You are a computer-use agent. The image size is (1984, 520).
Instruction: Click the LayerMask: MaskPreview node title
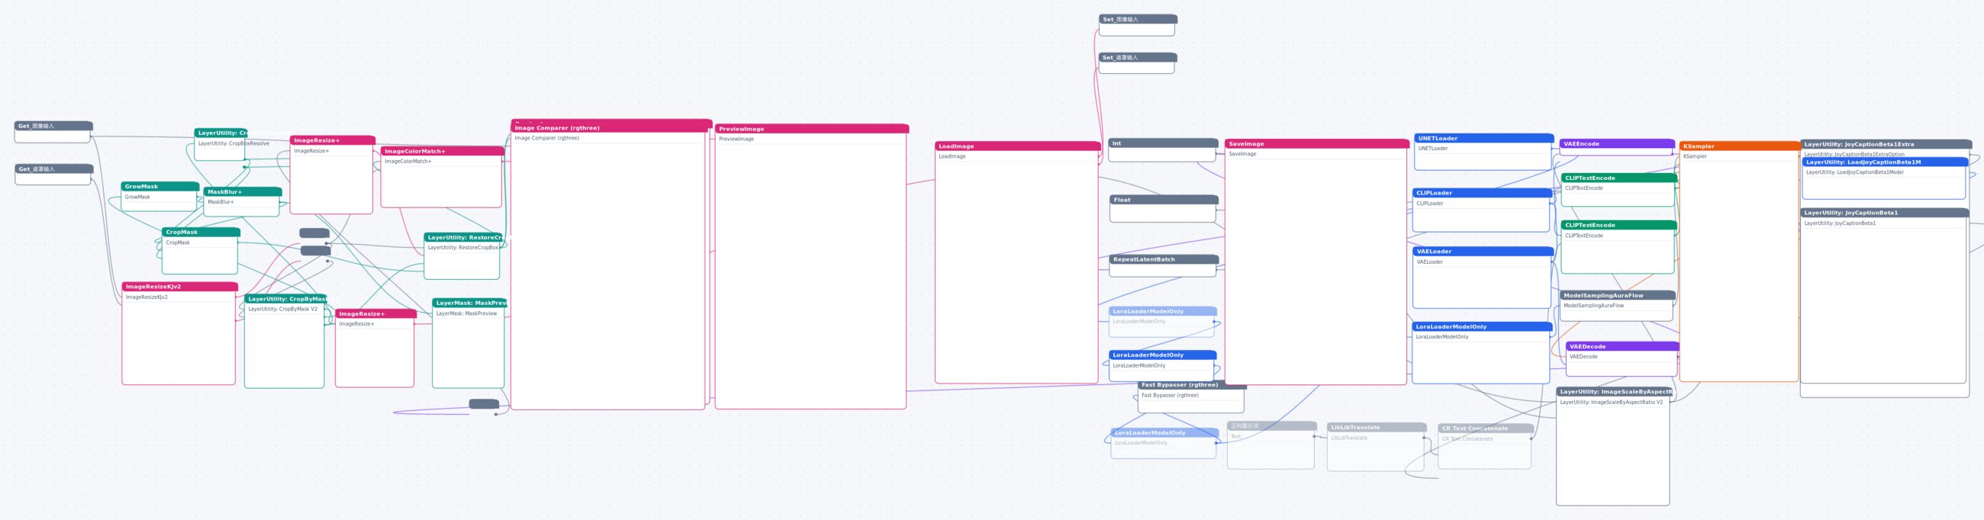[x=470, y=303]
